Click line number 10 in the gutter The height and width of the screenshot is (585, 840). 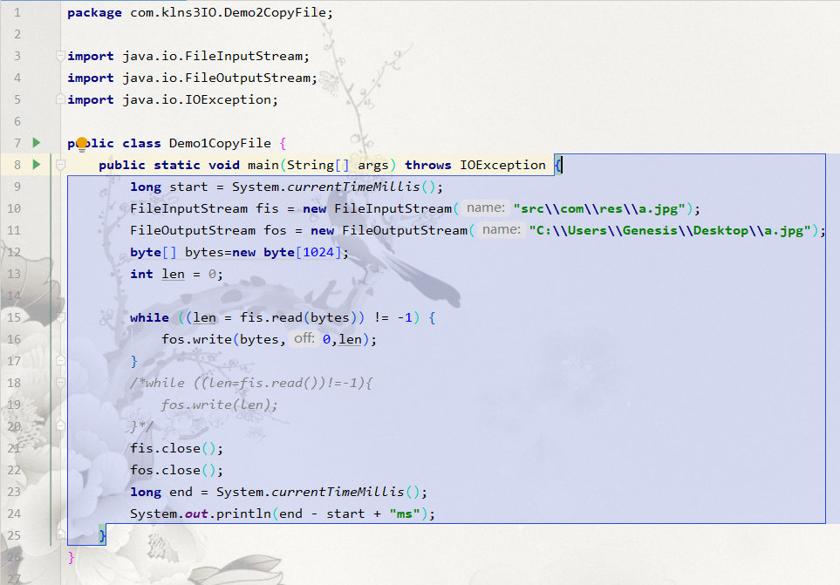[x=14, y=207]
